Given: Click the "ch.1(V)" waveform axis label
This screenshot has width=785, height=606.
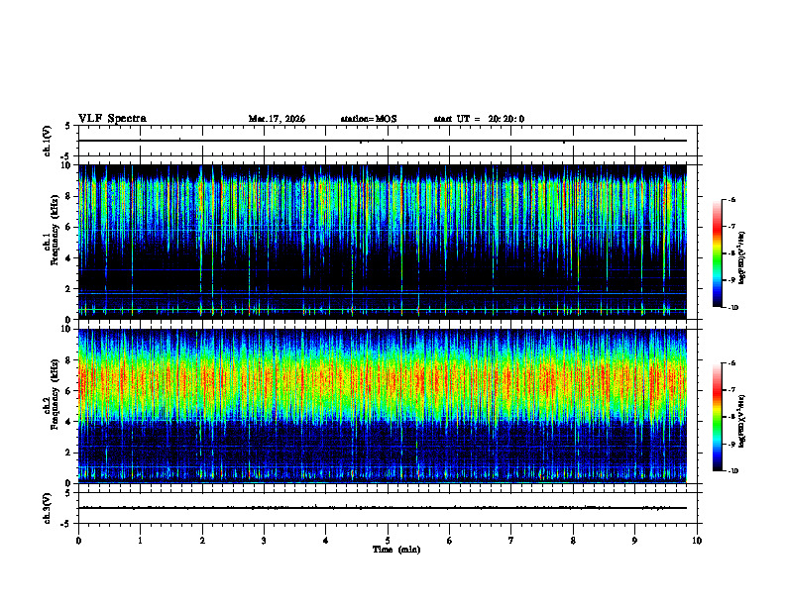Looking at the screenshot, I should 47,141.
